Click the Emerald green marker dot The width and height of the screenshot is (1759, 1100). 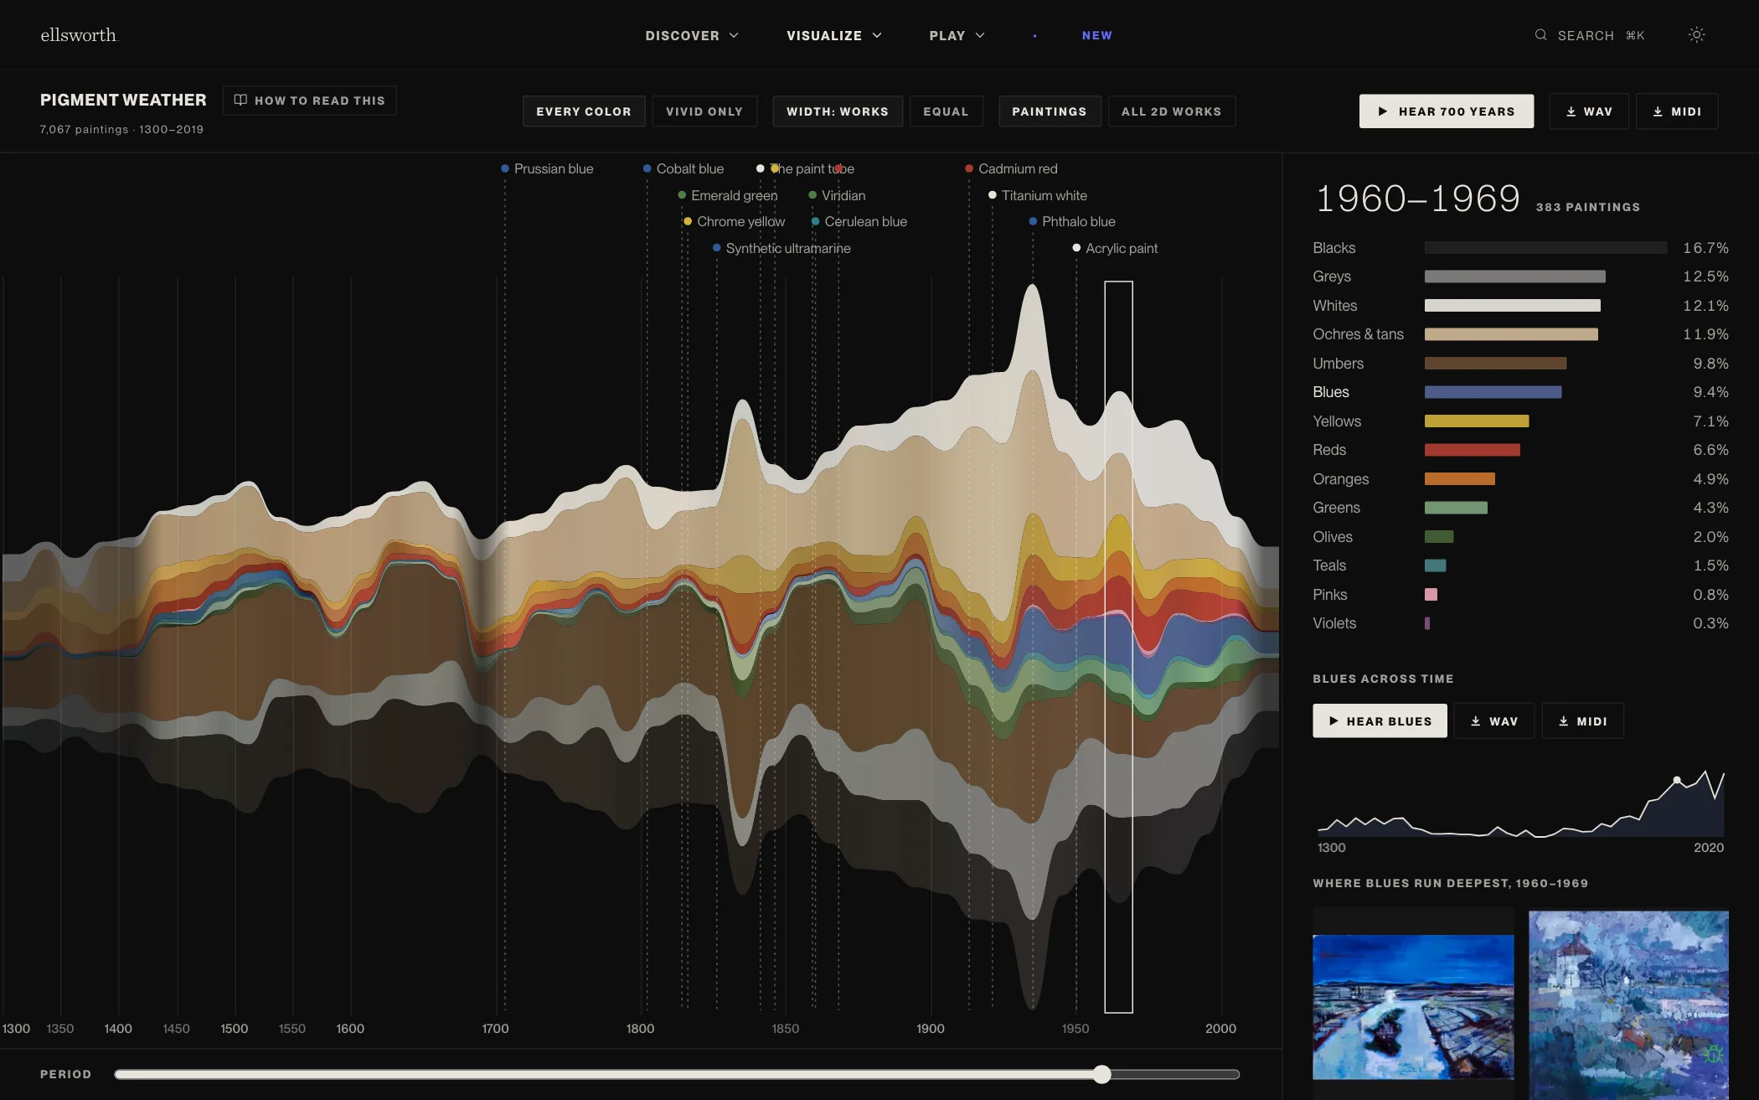point(682,195)
